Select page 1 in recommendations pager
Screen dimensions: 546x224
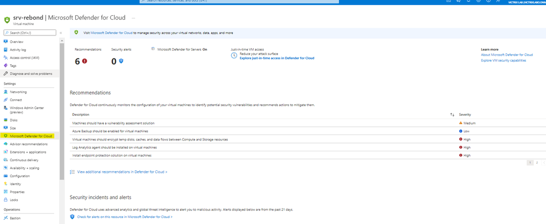(x=530, y=162)
